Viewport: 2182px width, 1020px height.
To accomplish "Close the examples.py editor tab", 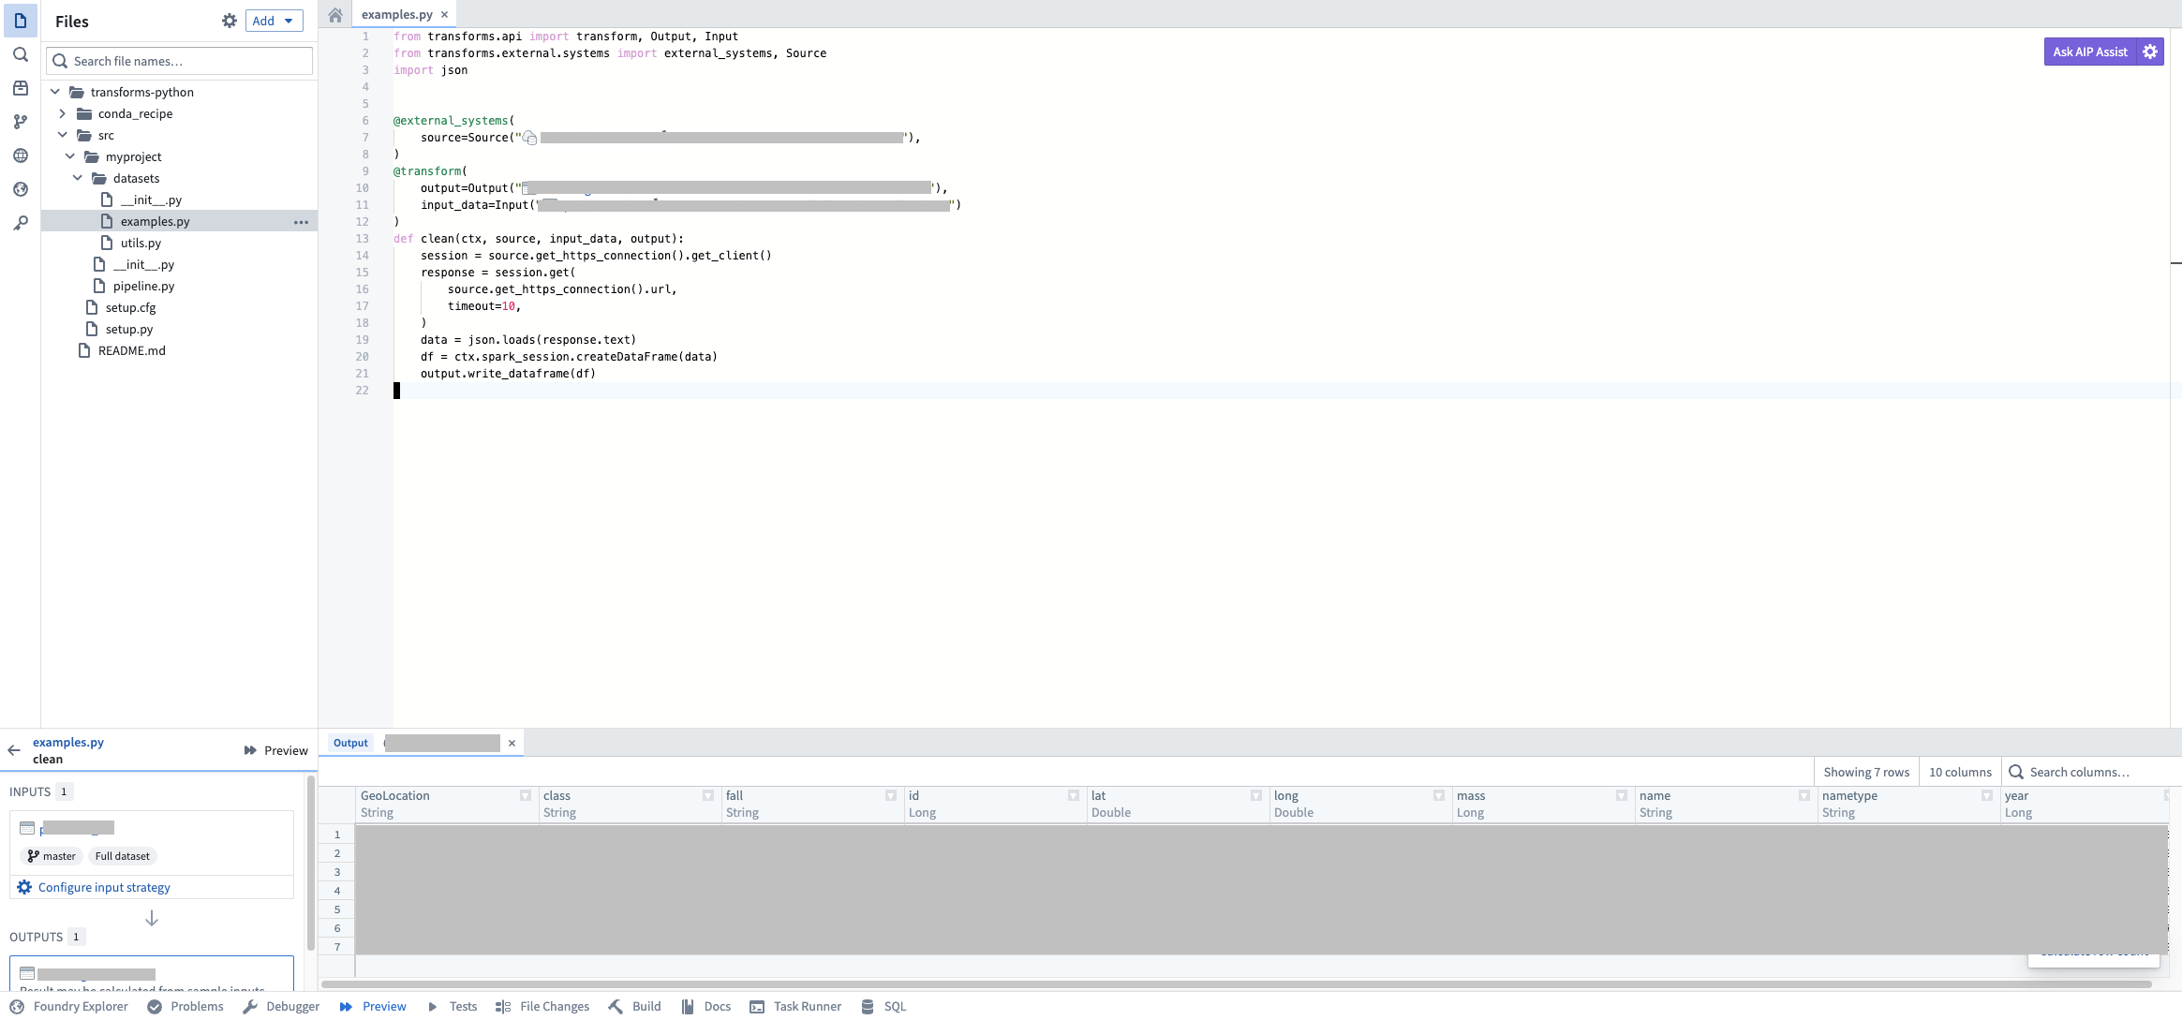I will (444, 14).
